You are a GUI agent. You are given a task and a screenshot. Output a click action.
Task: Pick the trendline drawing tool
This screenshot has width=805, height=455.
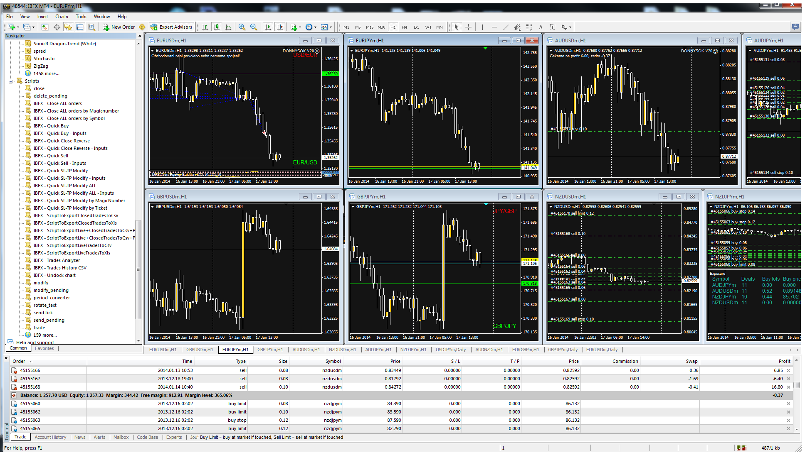click(506, 27)
